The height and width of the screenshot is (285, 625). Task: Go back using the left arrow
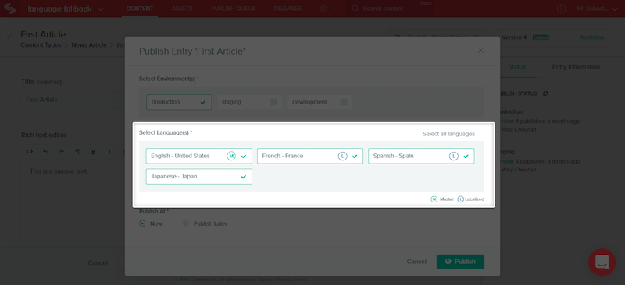[9, 38]
